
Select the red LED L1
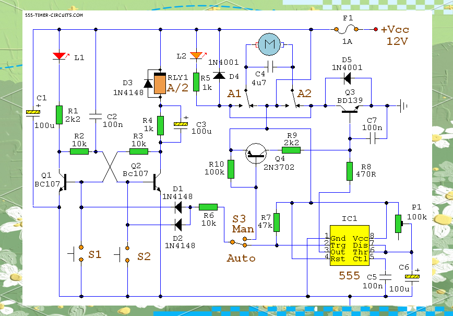coord(59,56)
